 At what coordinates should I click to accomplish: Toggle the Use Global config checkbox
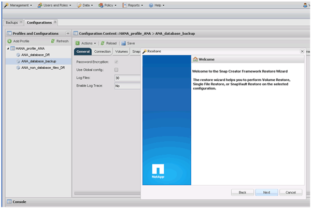click(x=116, y=69)
